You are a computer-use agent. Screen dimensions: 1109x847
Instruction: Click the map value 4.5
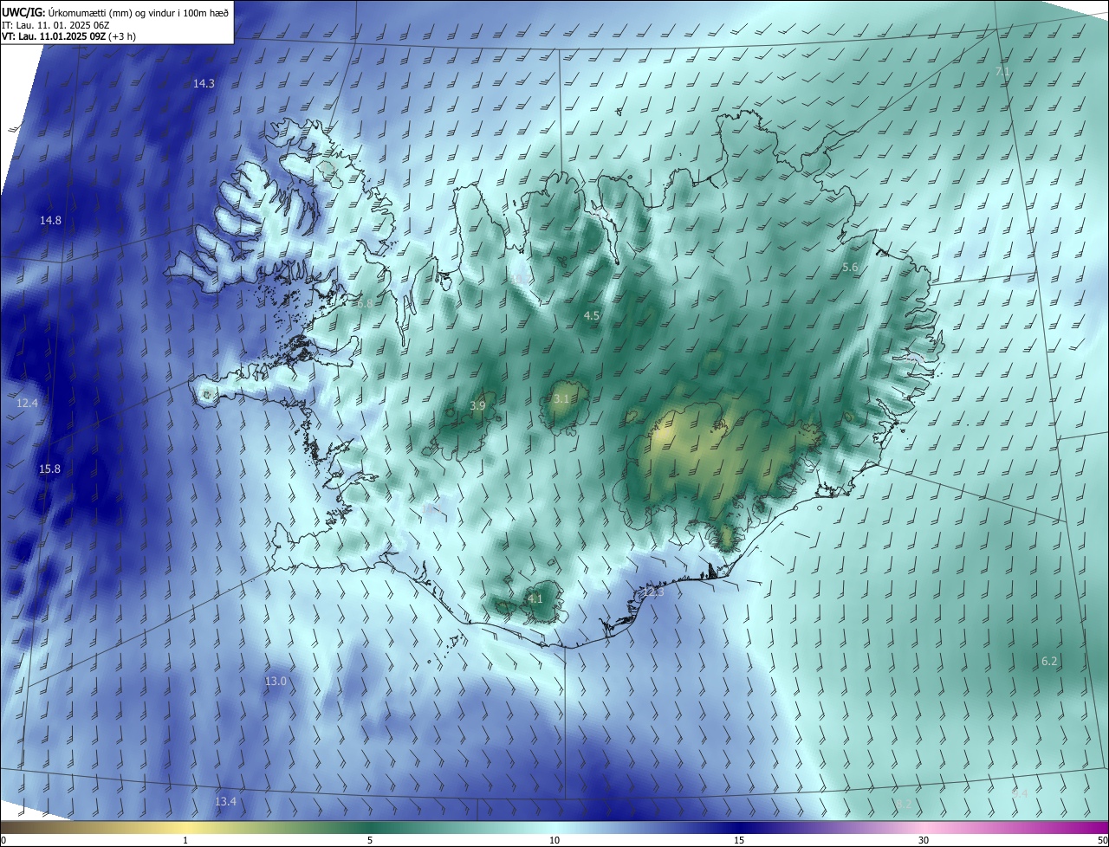pos(592,316)
